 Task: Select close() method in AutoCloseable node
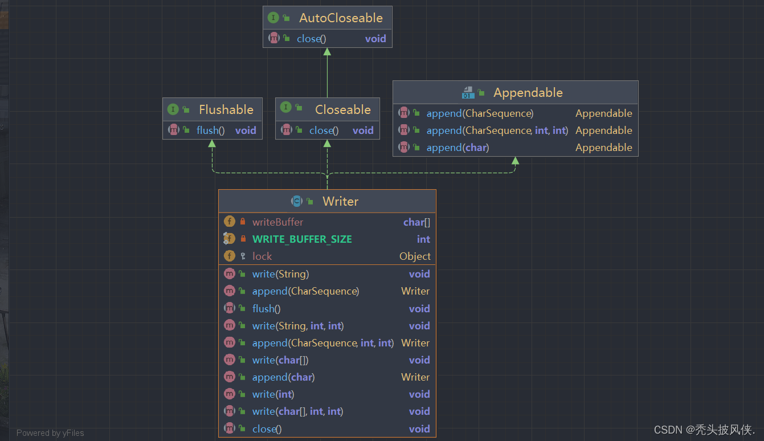click(327, 39)
